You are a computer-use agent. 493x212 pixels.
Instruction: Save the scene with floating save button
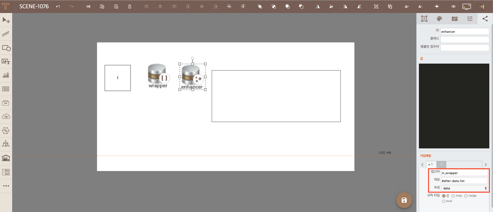point(404,200)
